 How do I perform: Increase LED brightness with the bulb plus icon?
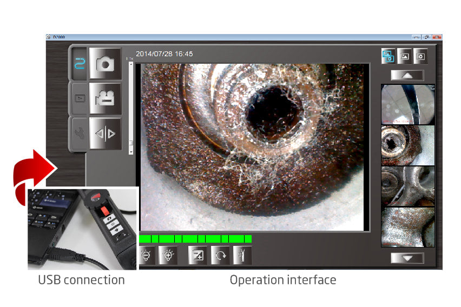click(168, 255)
